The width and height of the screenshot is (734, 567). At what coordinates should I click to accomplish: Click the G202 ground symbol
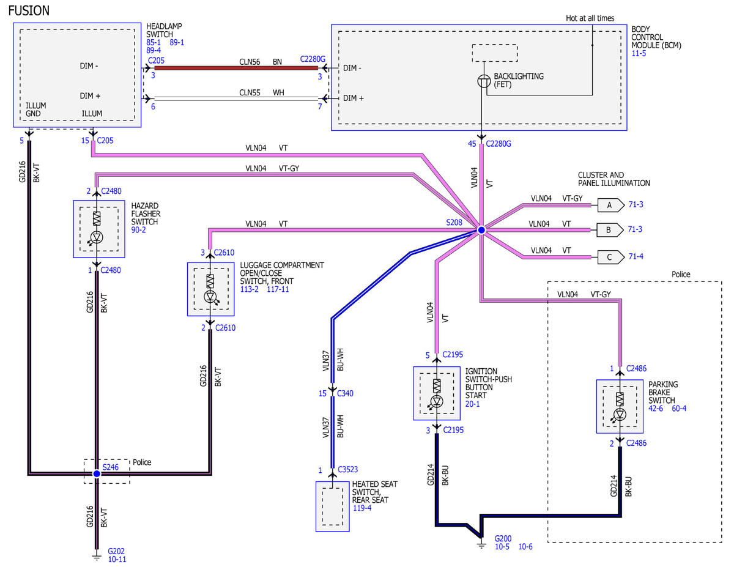[x=96, y=557]
